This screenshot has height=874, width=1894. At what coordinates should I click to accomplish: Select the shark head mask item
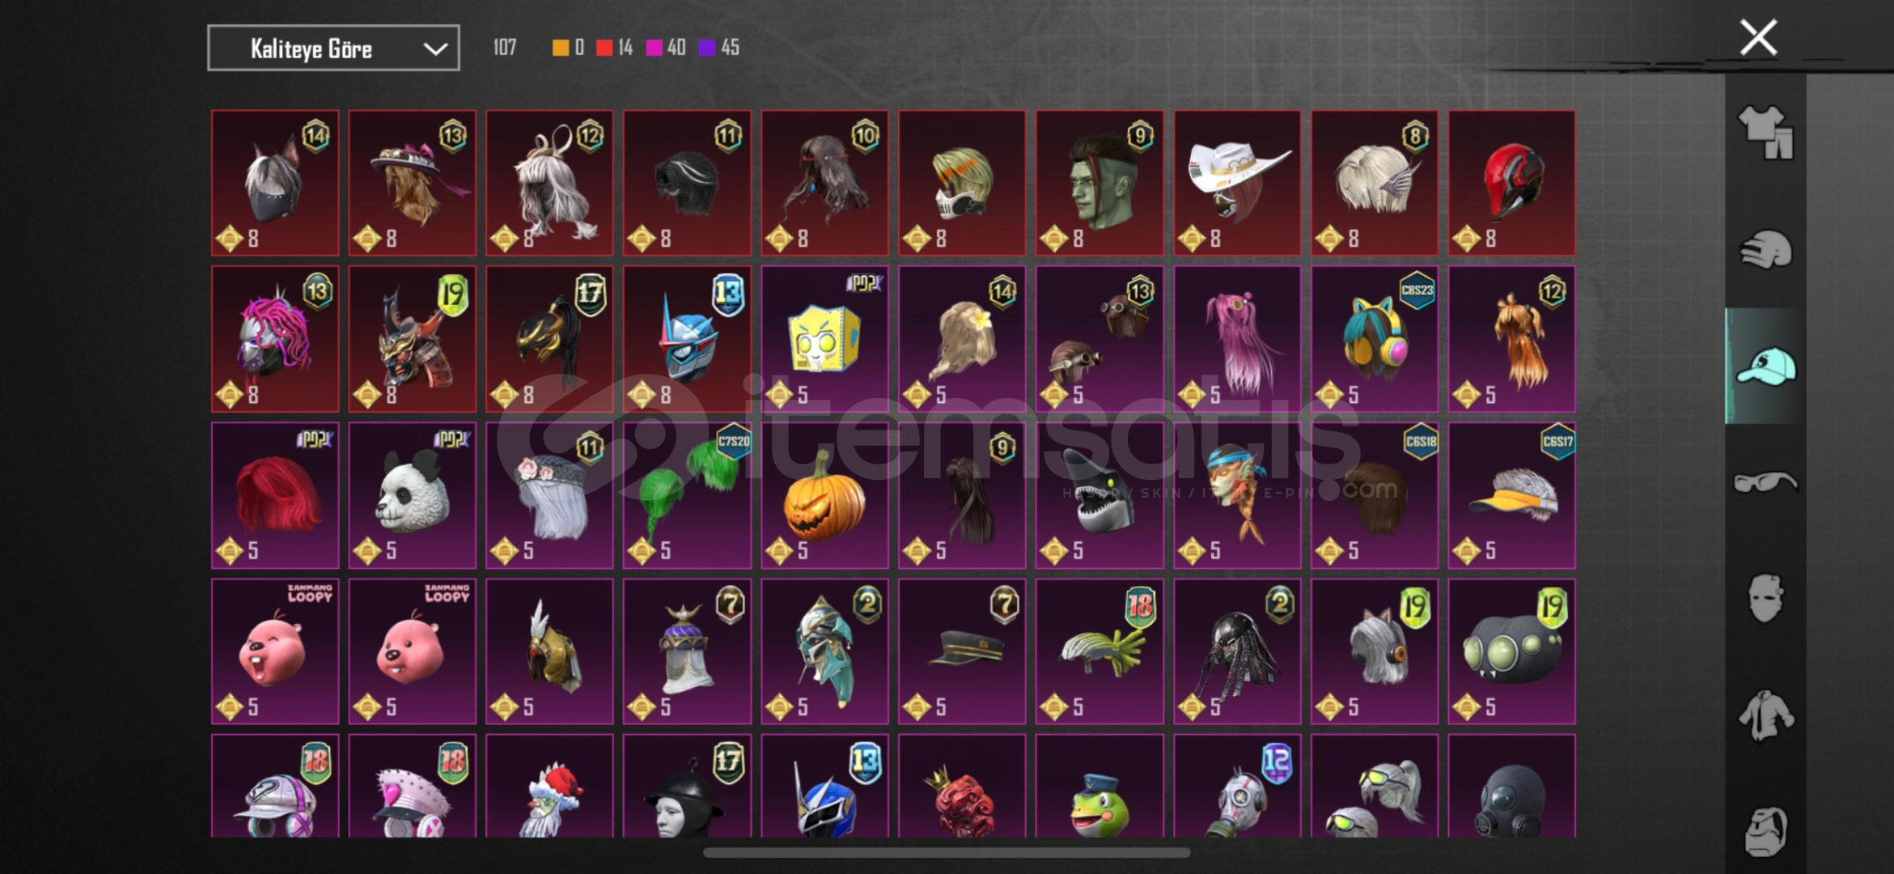[x=1100, y=494]
